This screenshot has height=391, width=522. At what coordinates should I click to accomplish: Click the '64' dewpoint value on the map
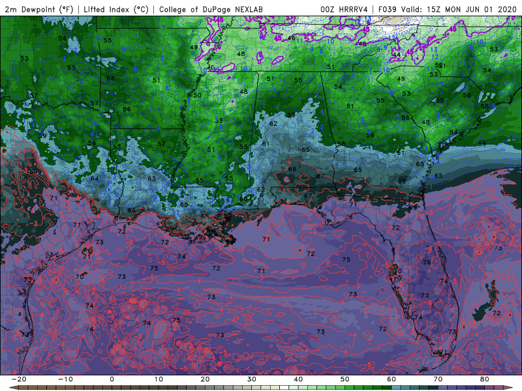click(x=95, y=178)
